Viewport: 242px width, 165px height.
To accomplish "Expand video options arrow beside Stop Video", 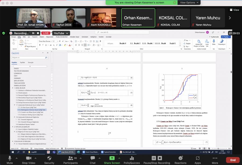I will pos(35,158).
